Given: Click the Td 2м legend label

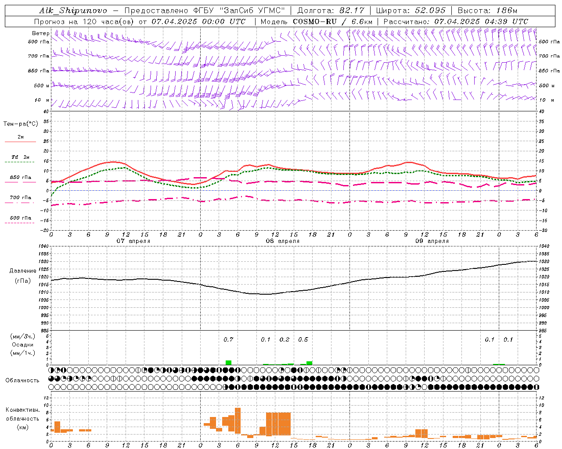Looking at the screenshot, I should [x=21, y=157].
